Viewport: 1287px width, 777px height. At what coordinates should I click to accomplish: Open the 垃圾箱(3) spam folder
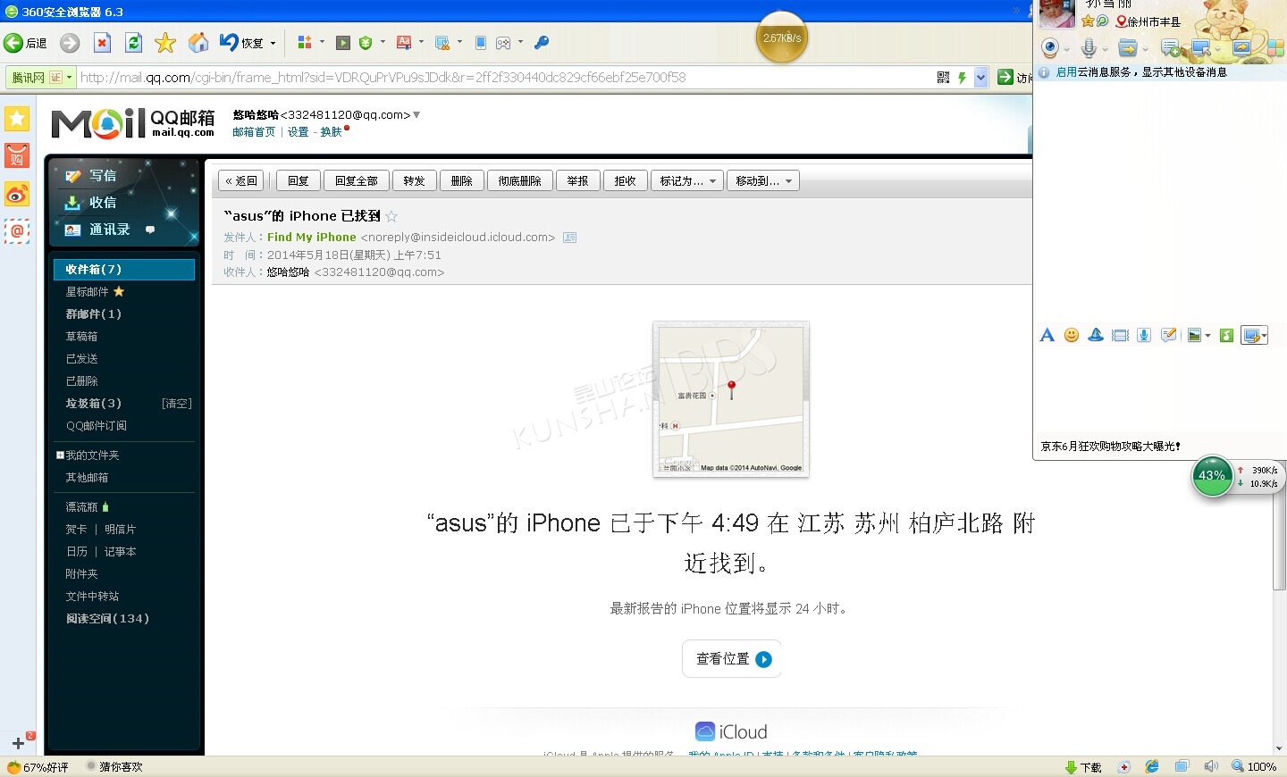pos(93,403)
